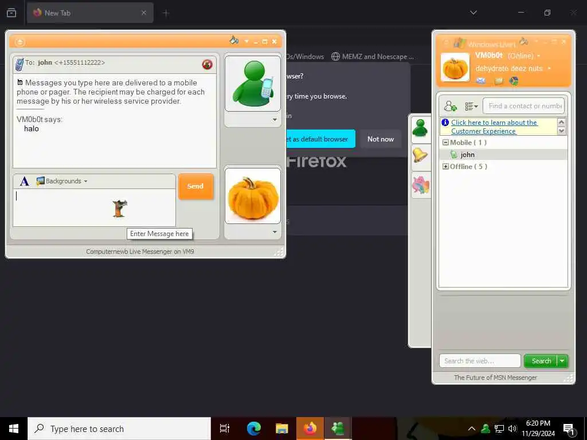Click the notice banner scroll up arrow

pos(561,122)
